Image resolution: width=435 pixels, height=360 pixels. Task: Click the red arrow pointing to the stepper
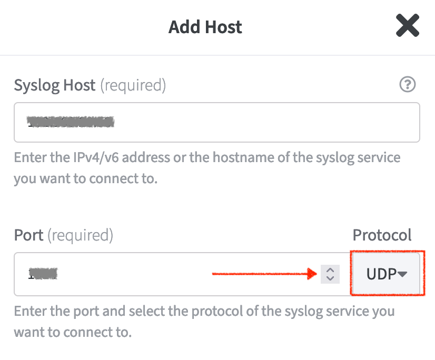(x=263, y=274)
